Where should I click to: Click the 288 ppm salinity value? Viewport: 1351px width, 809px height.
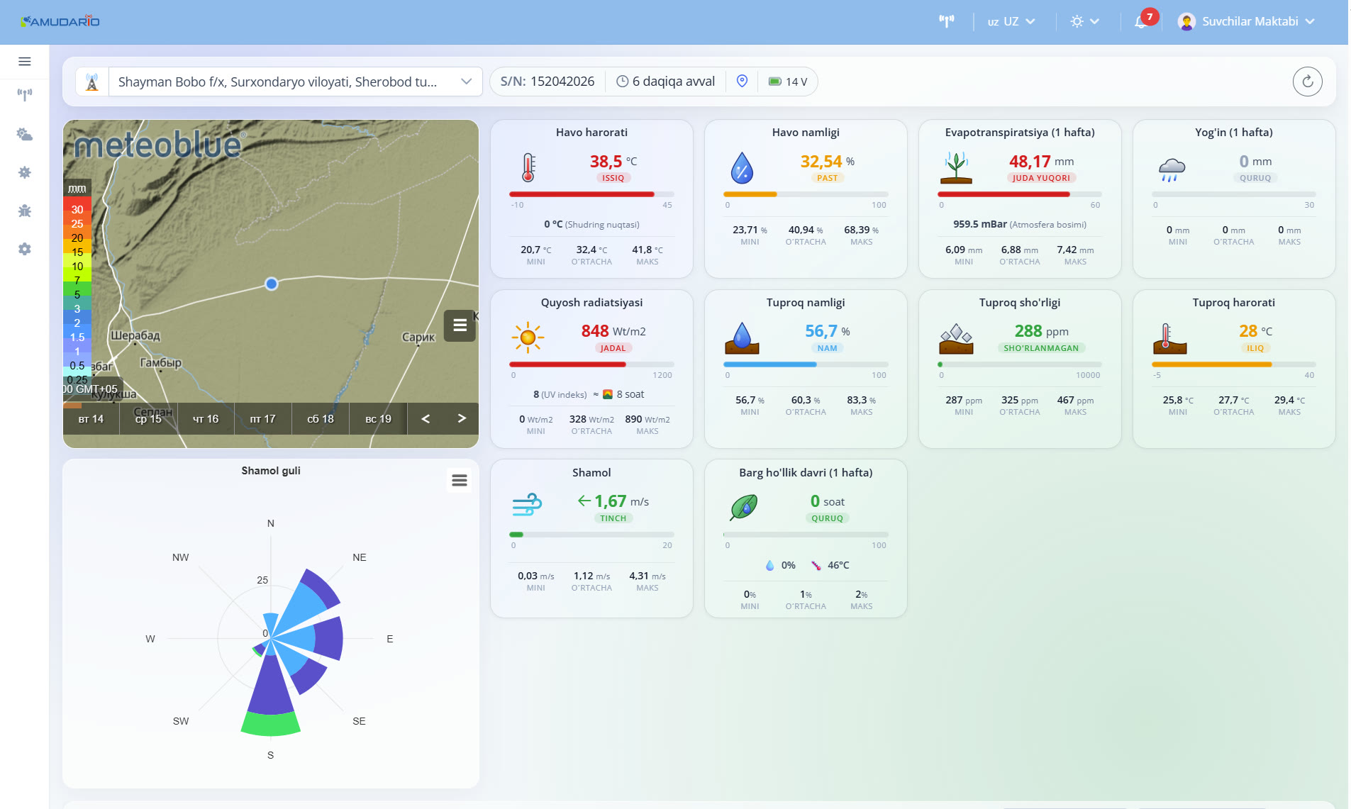point(1041,331)
